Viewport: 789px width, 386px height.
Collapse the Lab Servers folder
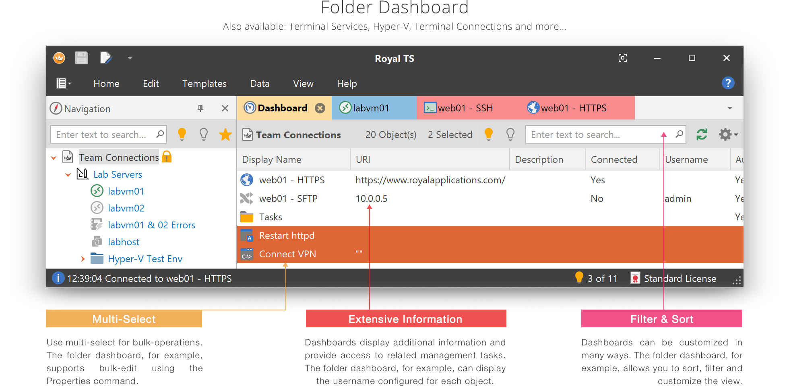click(x=68, y=175)
